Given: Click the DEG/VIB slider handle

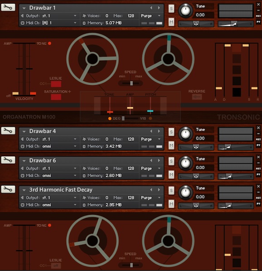Looking at the screenshot, I should 123,118.
